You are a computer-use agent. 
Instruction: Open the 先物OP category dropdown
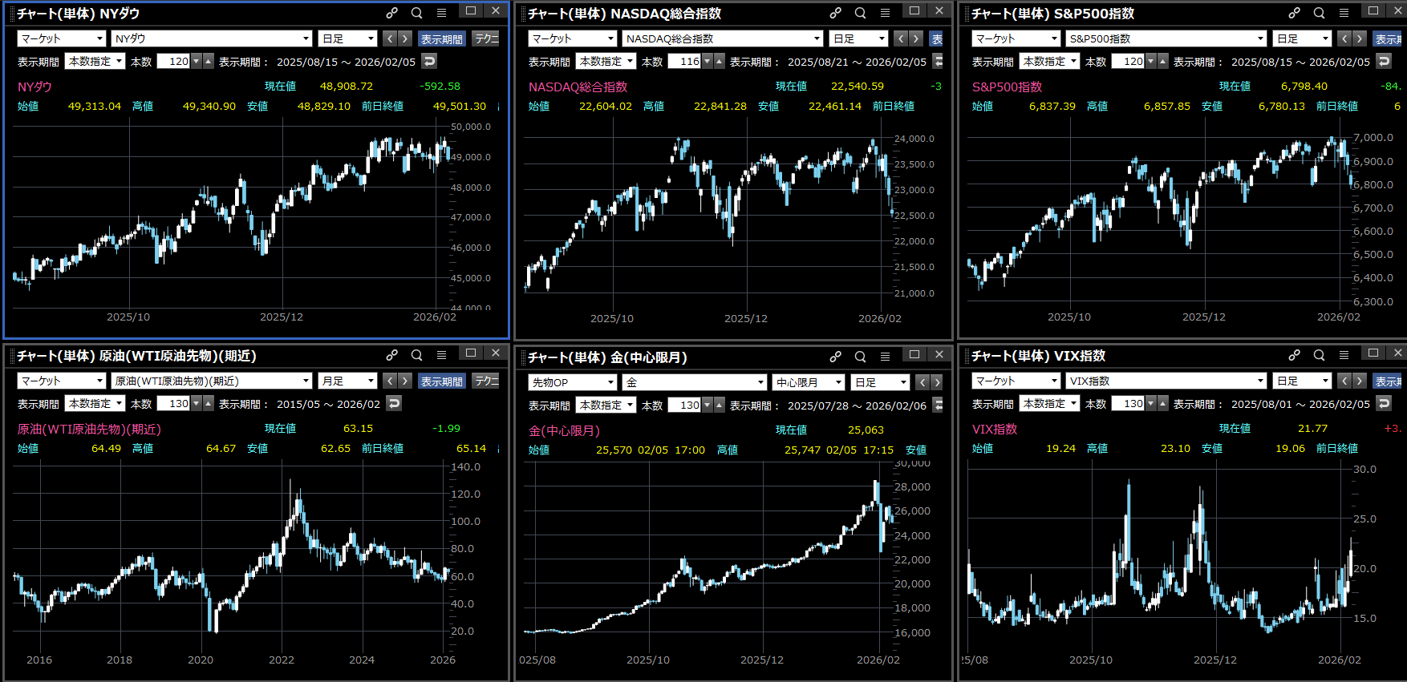572,382
